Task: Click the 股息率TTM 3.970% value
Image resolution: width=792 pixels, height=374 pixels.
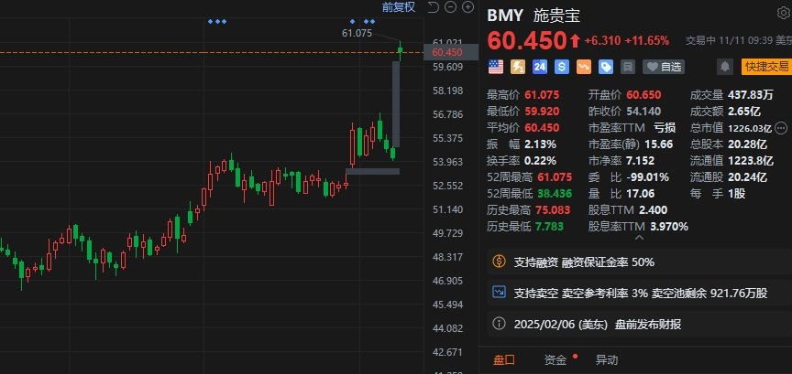Action: 669,227
